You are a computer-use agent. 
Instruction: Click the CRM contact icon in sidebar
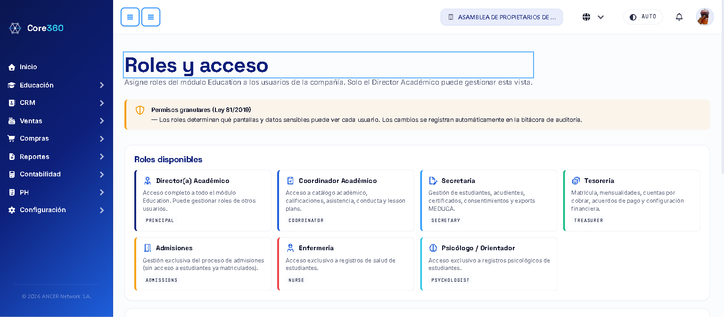click(12, 103)
